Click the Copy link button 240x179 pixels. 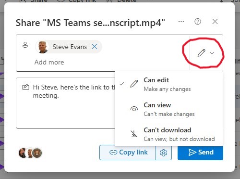(x=128, y=153)
